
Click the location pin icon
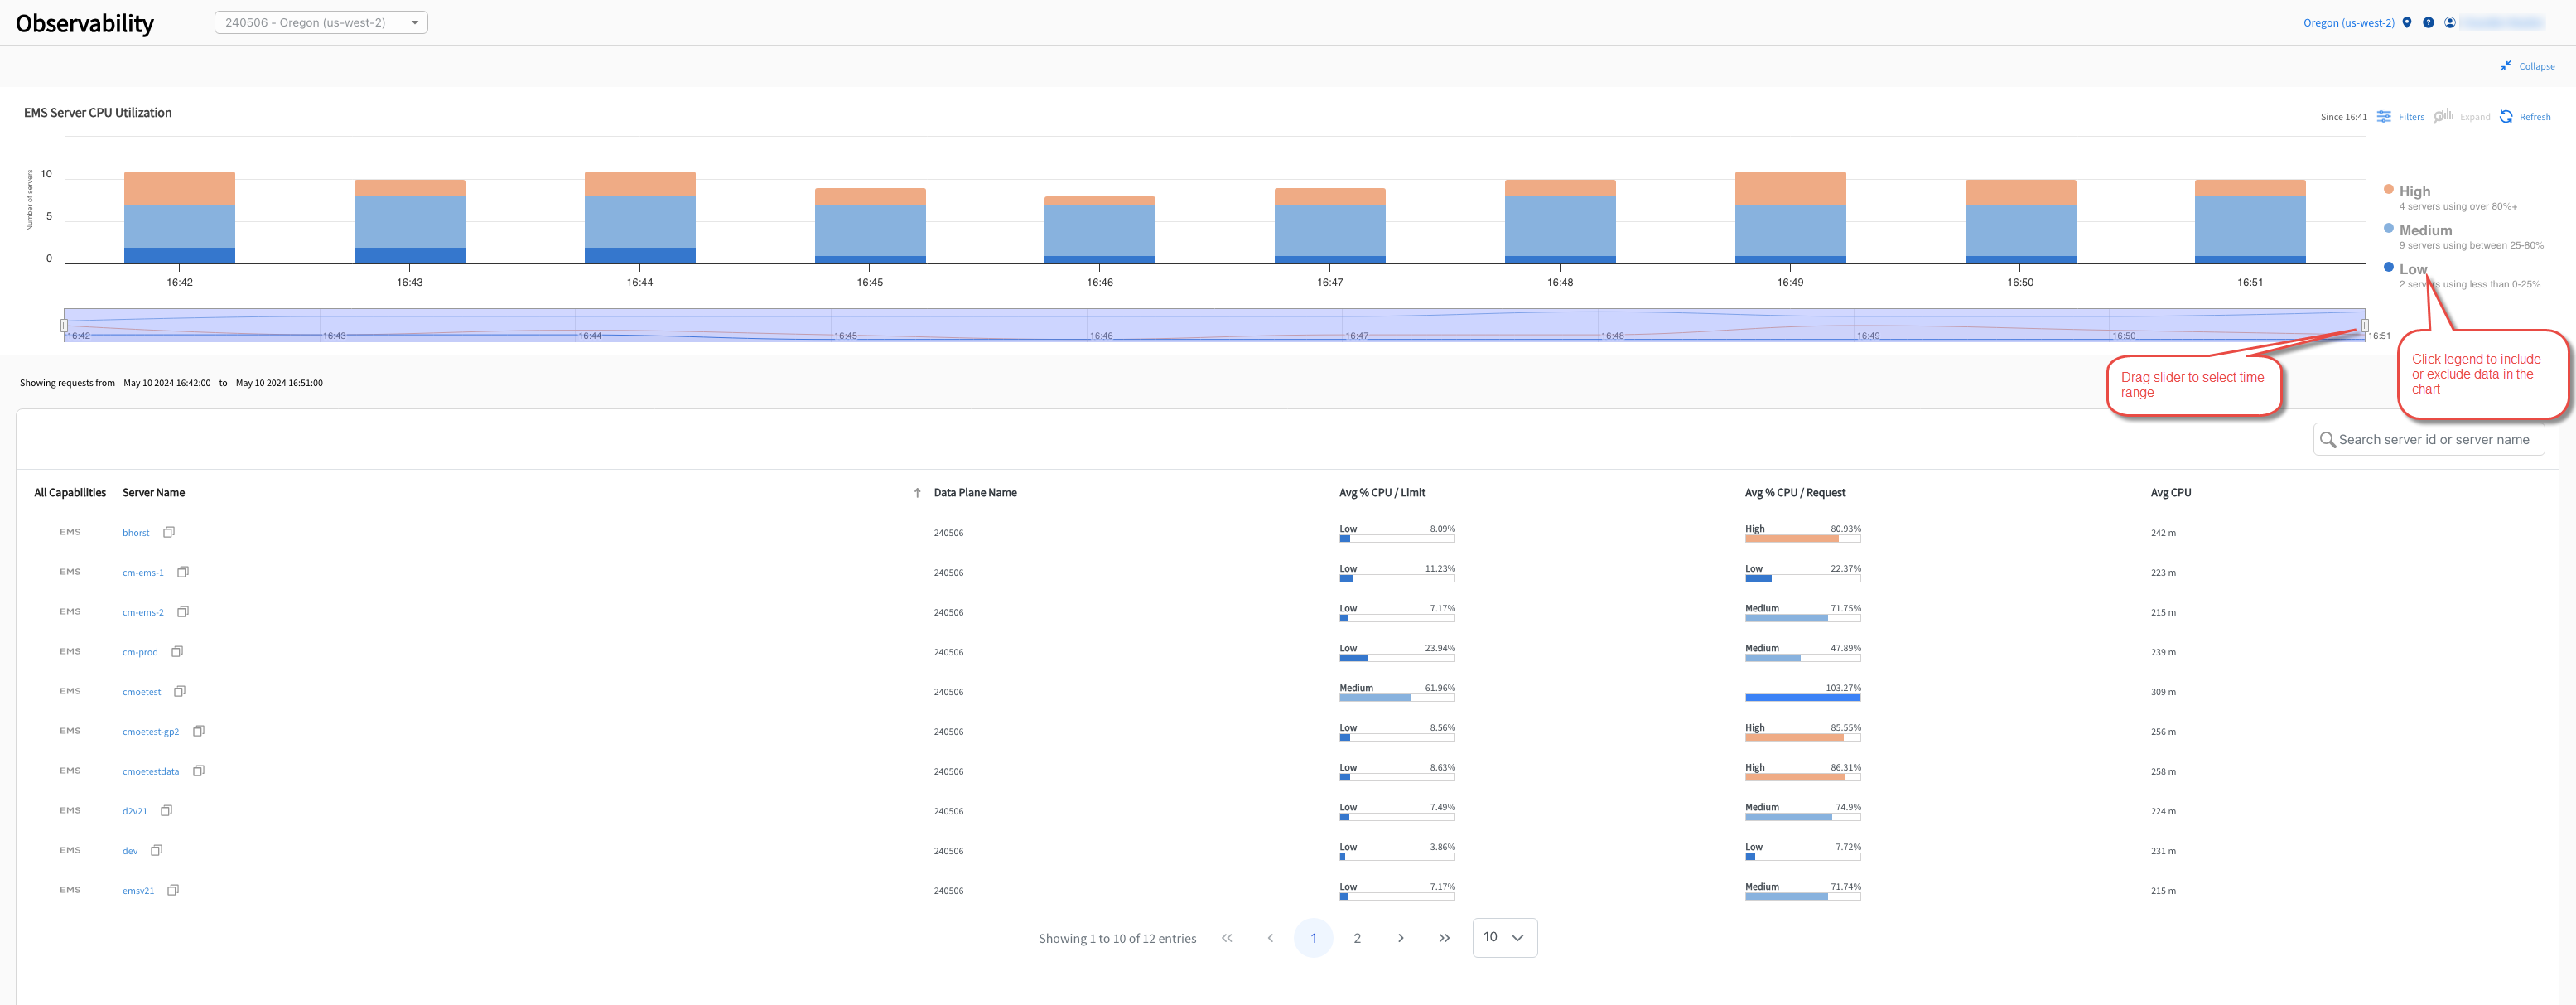click(x=2407, y=22)
